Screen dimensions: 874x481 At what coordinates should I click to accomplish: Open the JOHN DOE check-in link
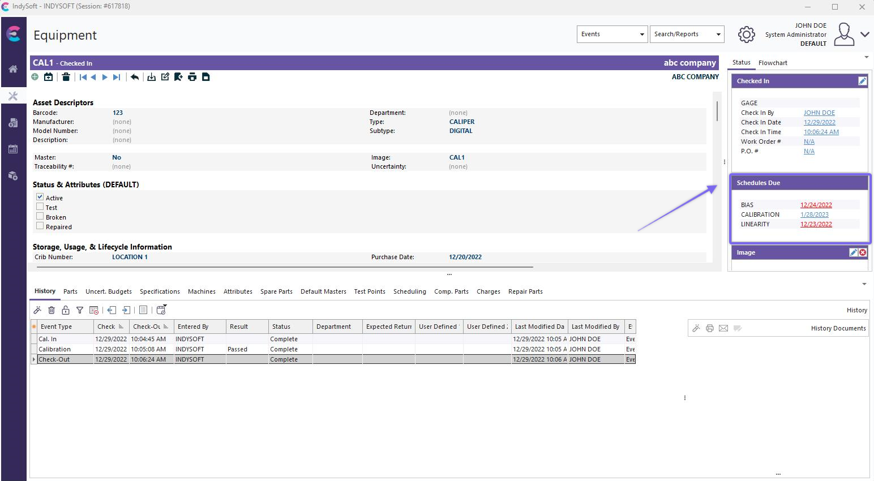pos(819,113)
